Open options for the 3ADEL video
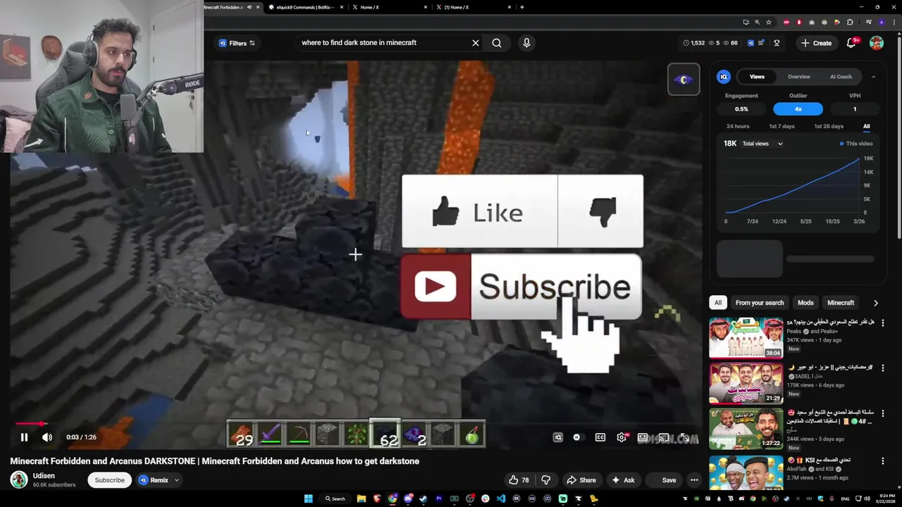 coord(882,368)
